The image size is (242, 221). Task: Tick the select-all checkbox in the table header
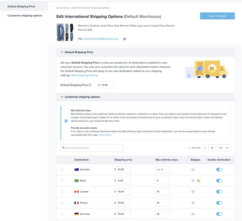click(62, 160)
